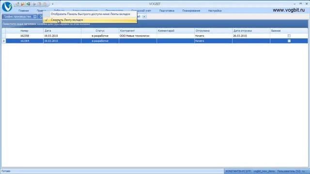Click the group-by-column hint panel

[155, 24]
